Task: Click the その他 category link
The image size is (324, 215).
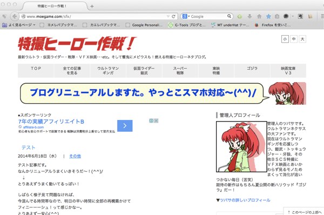Action: pos(75,156)
